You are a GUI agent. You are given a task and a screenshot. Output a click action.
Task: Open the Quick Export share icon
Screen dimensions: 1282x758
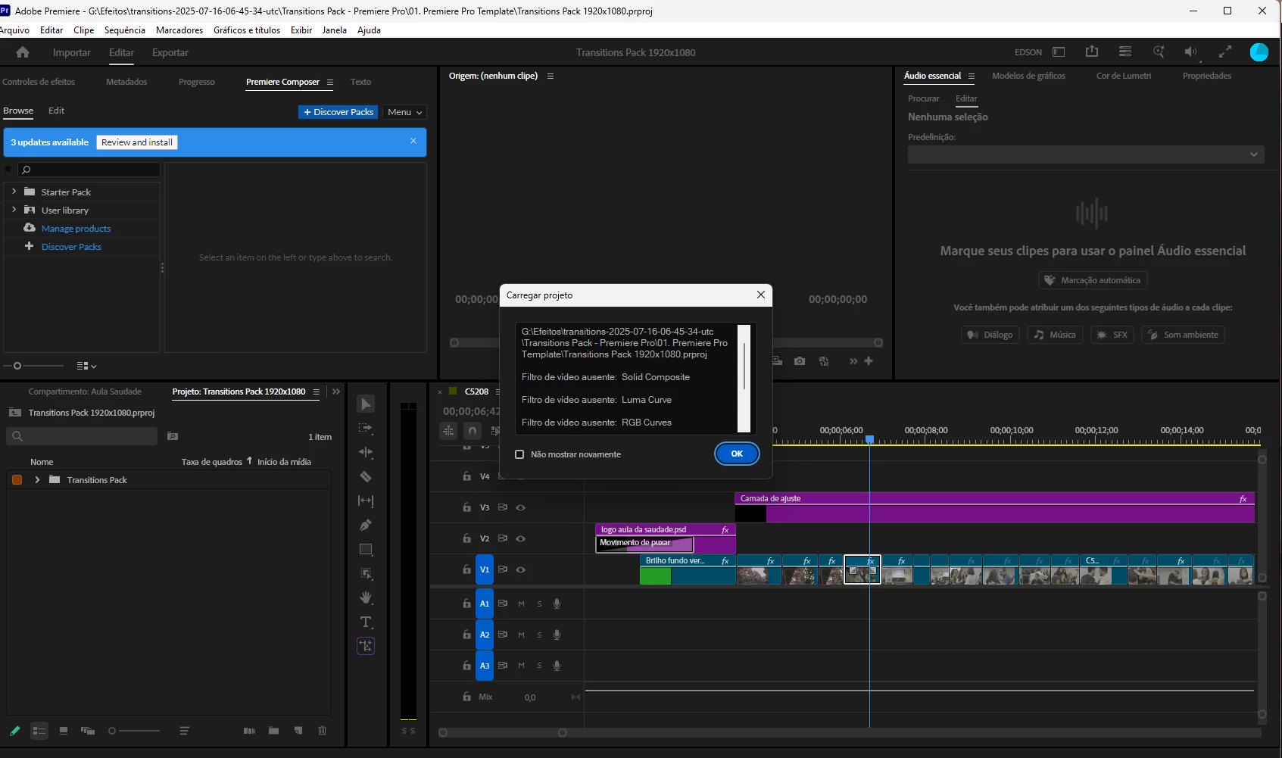pyautogui.click(x=1092, y=51)
